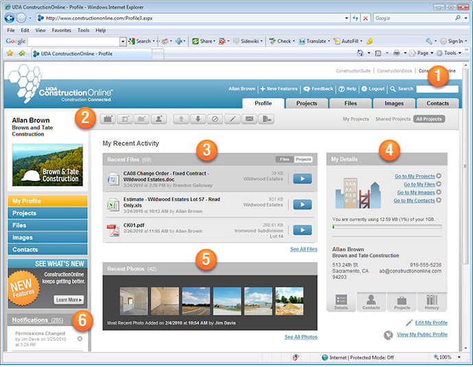Click the IE refresh button
Screen dimensions: 473x367
356,18
